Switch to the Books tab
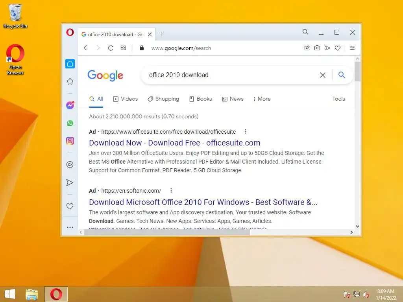This screenshot has height=302, width=403. (200, 99)
